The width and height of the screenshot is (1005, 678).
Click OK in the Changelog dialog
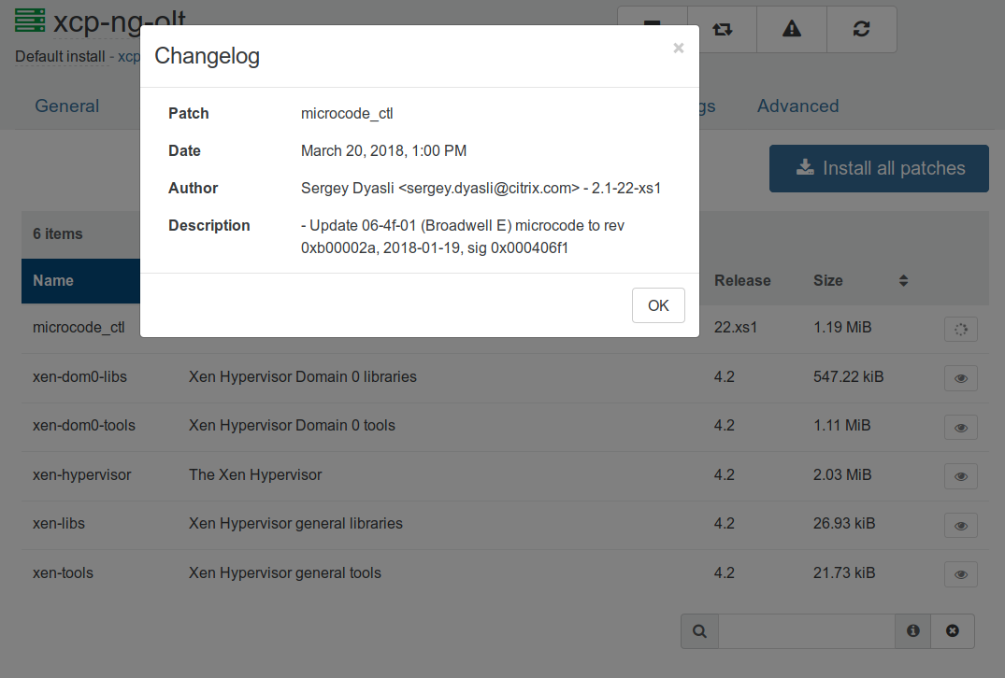point(658,305)
